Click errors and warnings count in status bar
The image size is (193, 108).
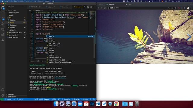(x=20, y=99)
